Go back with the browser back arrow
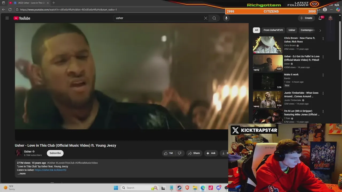 pos(3,10)
